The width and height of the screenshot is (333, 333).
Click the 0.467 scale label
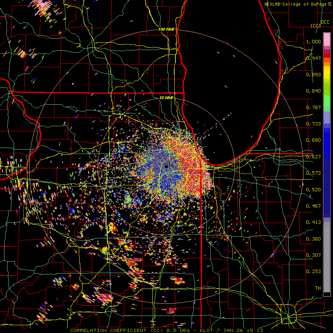(x=313, y=206)
